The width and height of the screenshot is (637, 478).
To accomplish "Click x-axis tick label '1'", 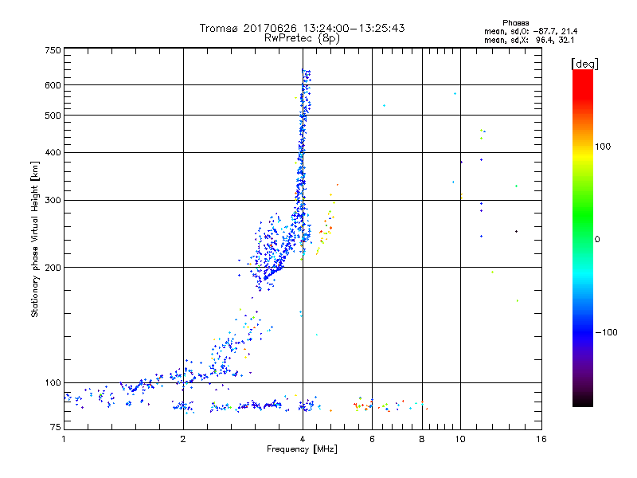I will 64,439.
